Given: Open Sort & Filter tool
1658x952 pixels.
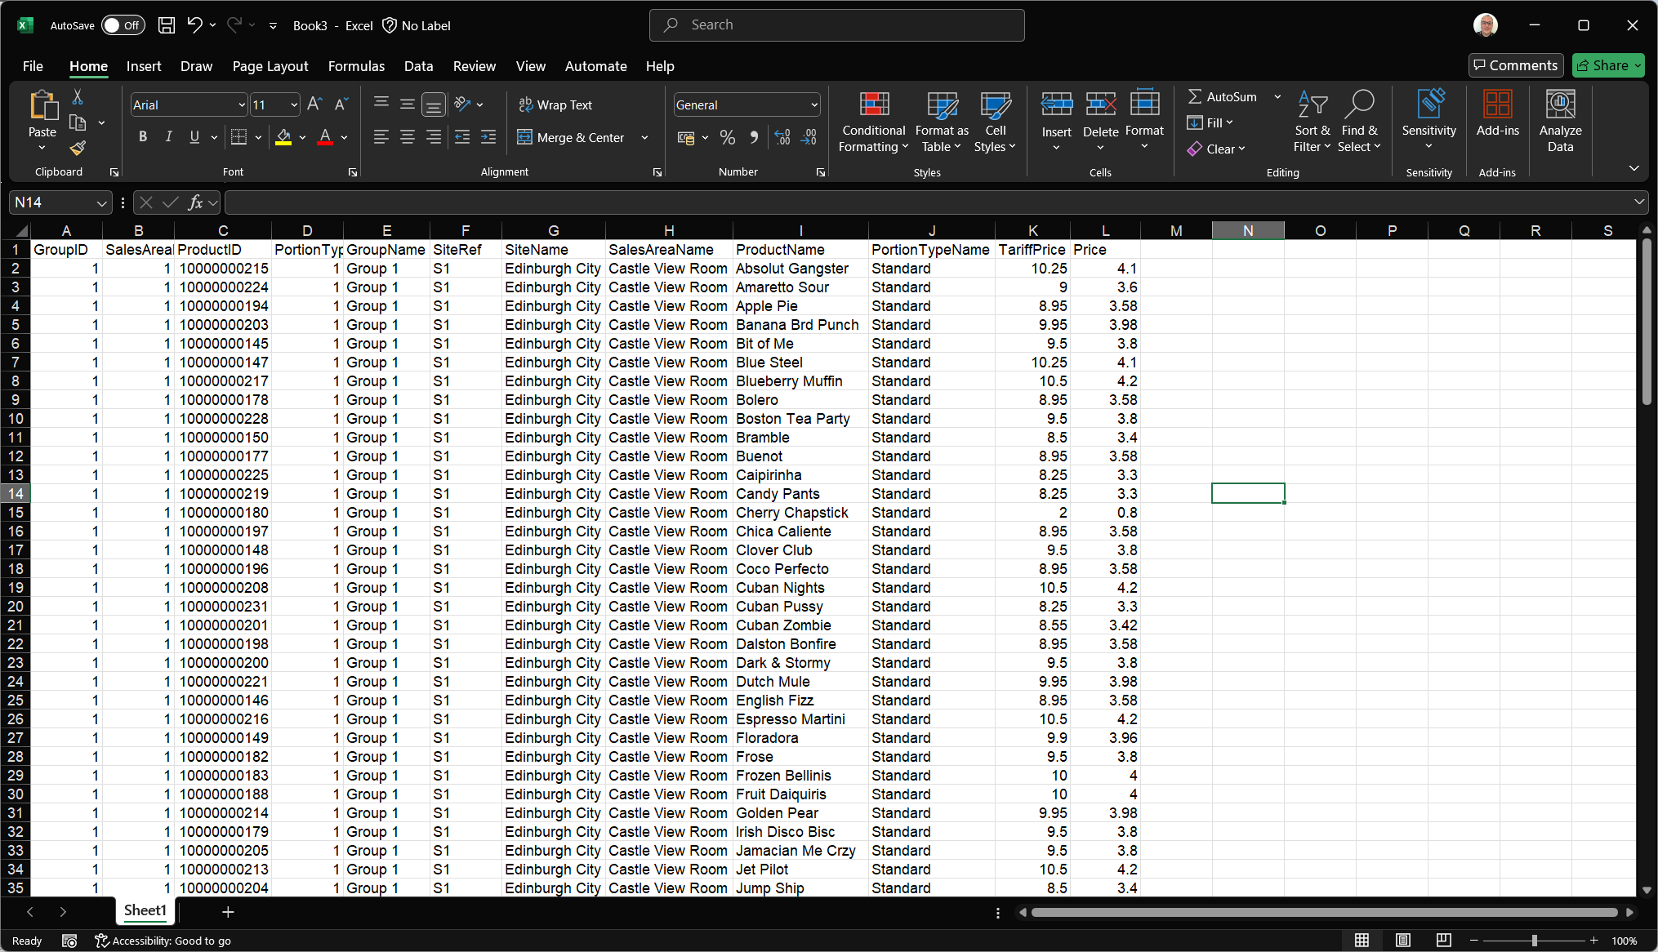Looking at the screenshot, I should 1312,122.
